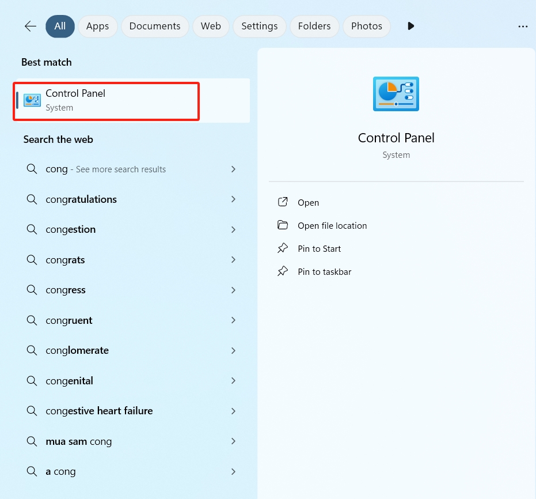The image size is (536, 499).
Task: Expand the congestive heart failure chevron
Action: click(x=233, y=411)
